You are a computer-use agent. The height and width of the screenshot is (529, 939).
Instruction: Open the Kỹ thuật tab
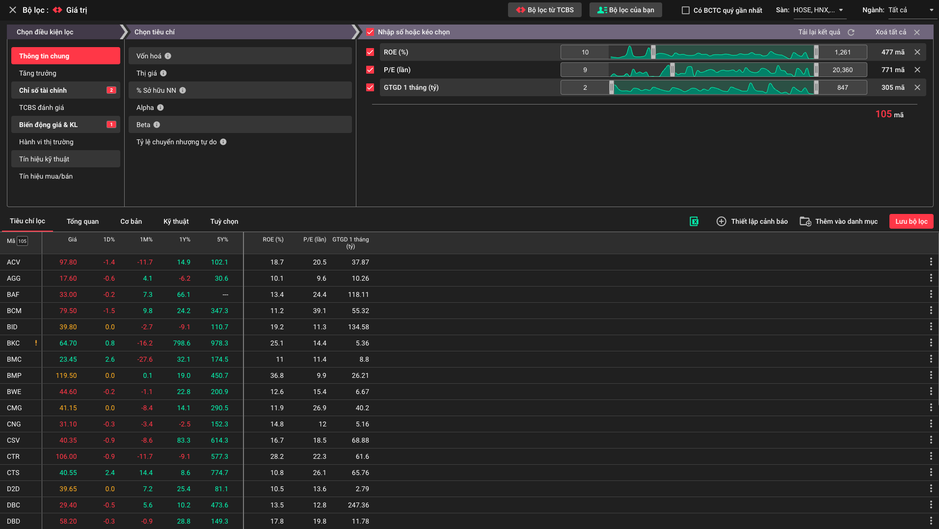(176, 221)
